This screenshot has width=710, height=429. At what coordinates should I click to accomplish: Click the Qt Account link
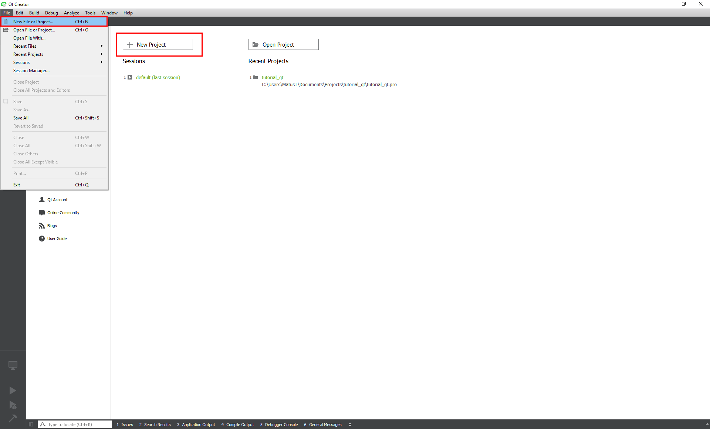[57, 200]
